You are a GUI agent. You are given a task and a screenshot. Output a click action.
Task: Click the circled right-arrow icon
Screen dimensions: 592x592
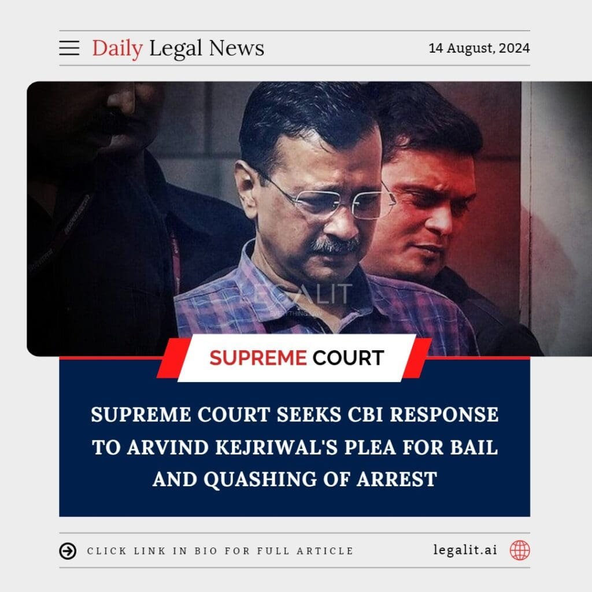tap(68, 551)
